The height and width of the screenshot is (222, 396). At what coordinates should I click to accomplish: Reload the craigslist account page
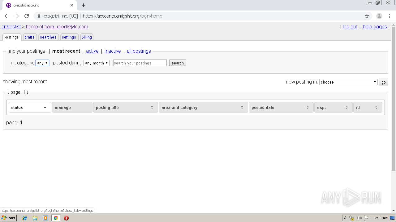27,16
